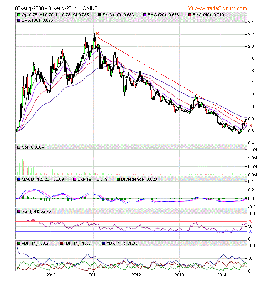Click the black SMA (10) legend swatch
This screenshot has height=283, width=262.
(x=100, y=15)
